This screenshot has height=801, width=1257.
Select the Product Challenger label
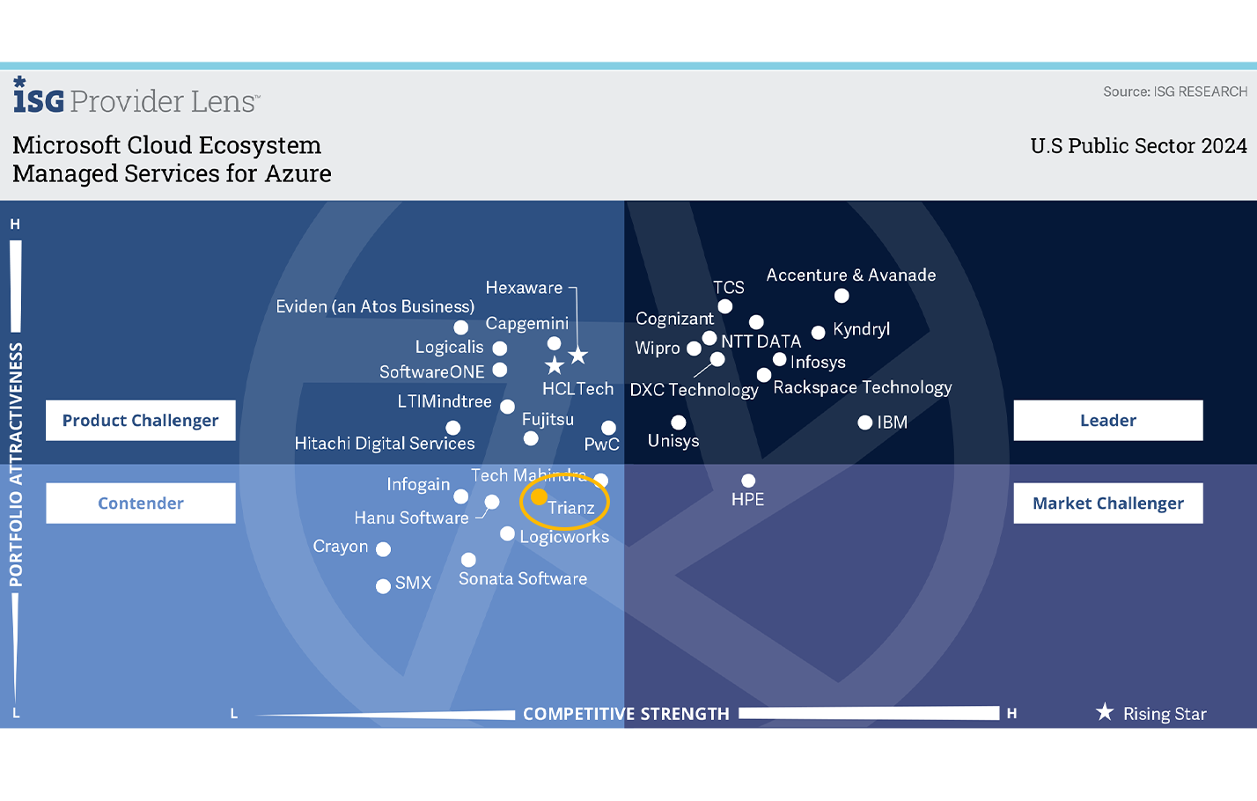(x=140, y=420)
